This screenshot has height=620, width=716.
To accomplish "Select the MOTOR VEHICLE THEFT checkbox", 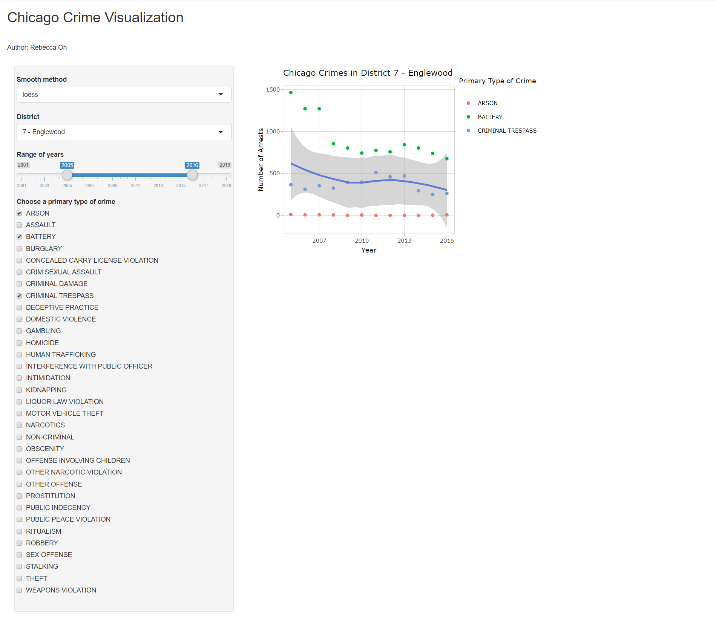I will 19,413.
